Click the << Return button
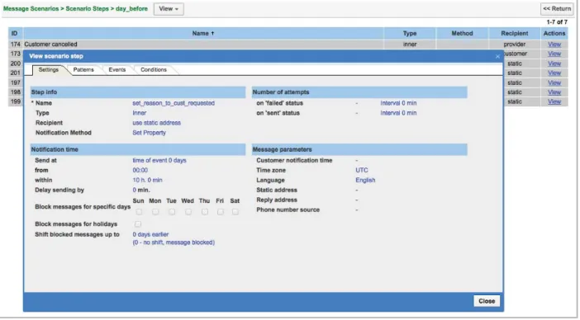580x320 pixels. coord(557,9)
